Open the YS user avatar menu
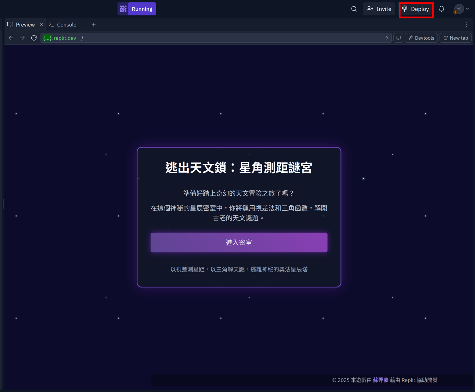The height and width of the screenshot is (392, 475). click(x=461, y=9)
